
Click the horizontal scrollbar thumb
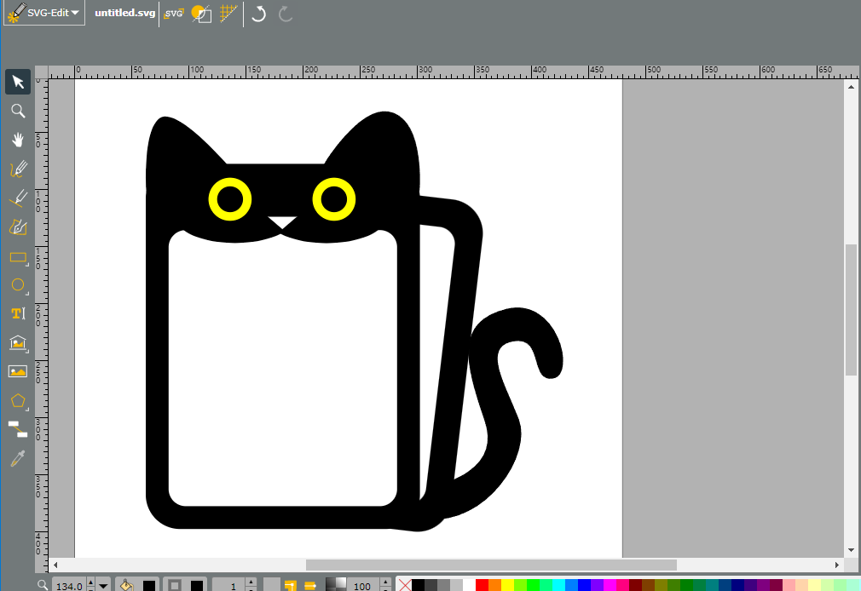pos(491,565)
